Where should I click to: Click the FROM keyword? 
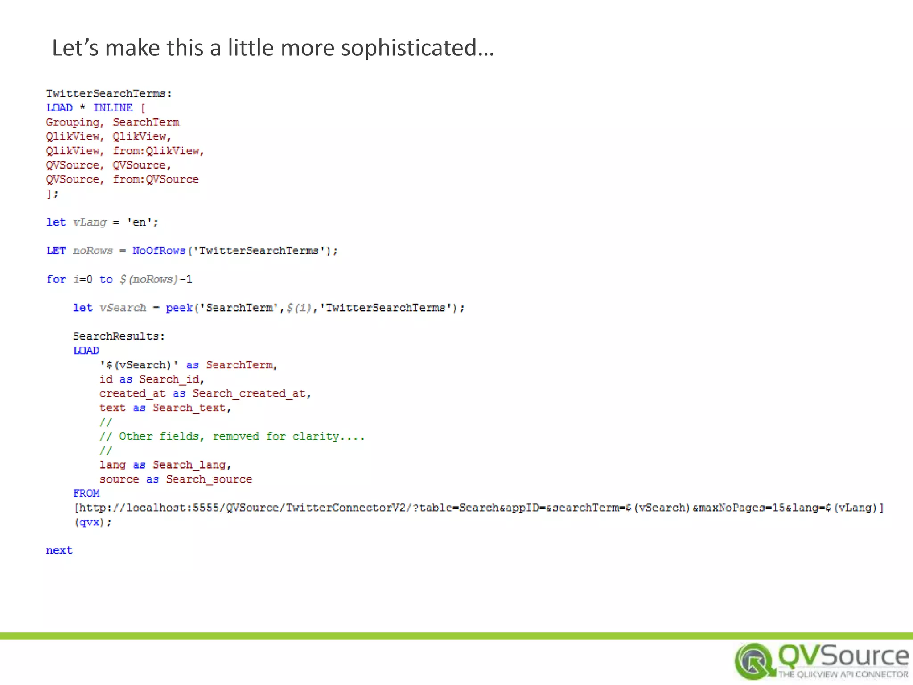pos(86,493)
